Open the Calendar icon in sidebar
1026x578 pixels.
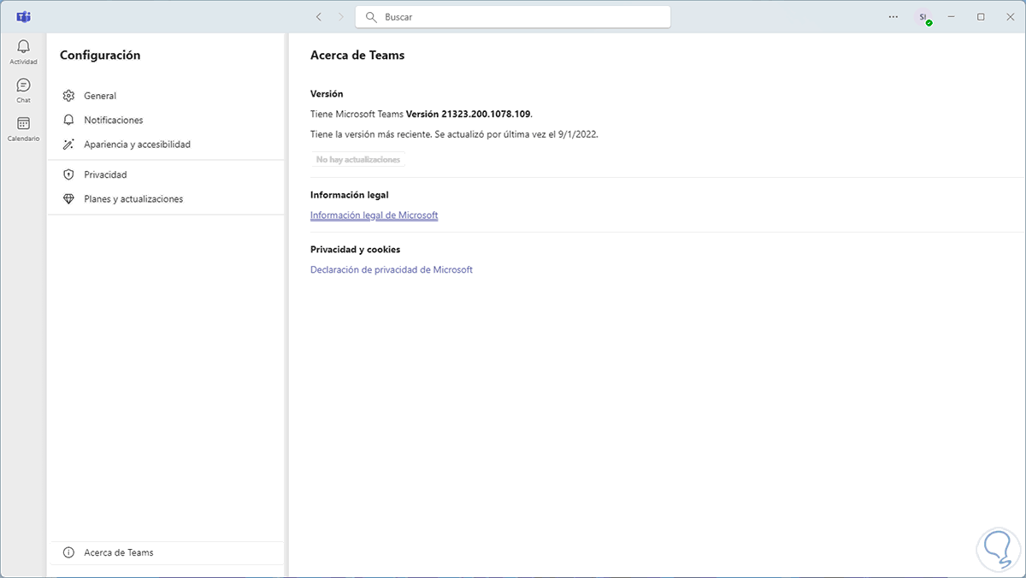(23, 124)
